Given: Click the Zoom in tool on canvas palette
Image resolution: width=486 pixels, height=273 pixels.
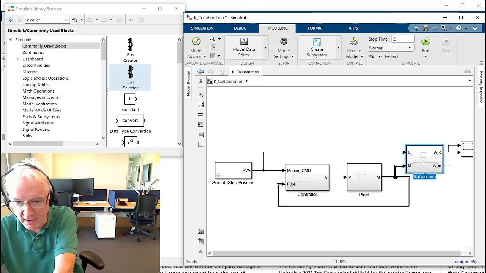Looking at the screenshot, I should point(200,94).
